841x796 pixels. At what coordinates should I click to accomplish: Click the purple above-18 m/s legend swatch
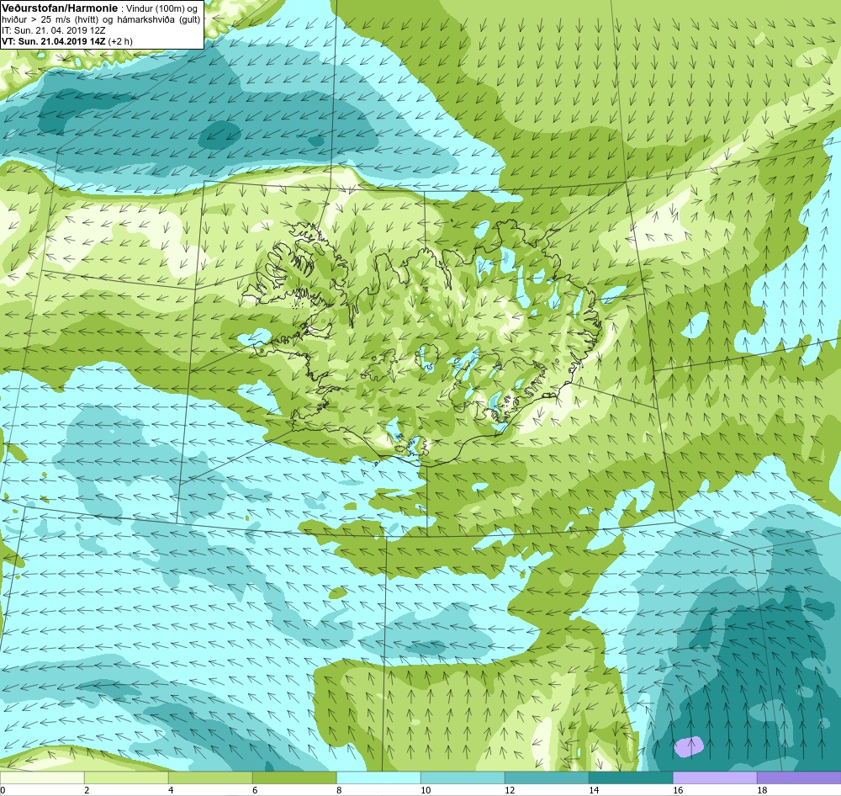[799, 777]
